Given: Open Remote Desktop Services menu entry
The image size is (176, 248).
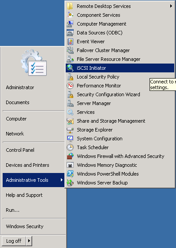Looking at the screenshot, I should 120,6.
